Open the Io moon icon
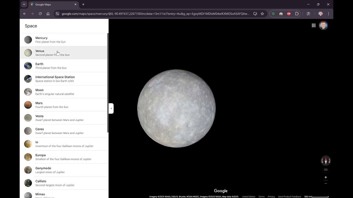 click(28, 144)
